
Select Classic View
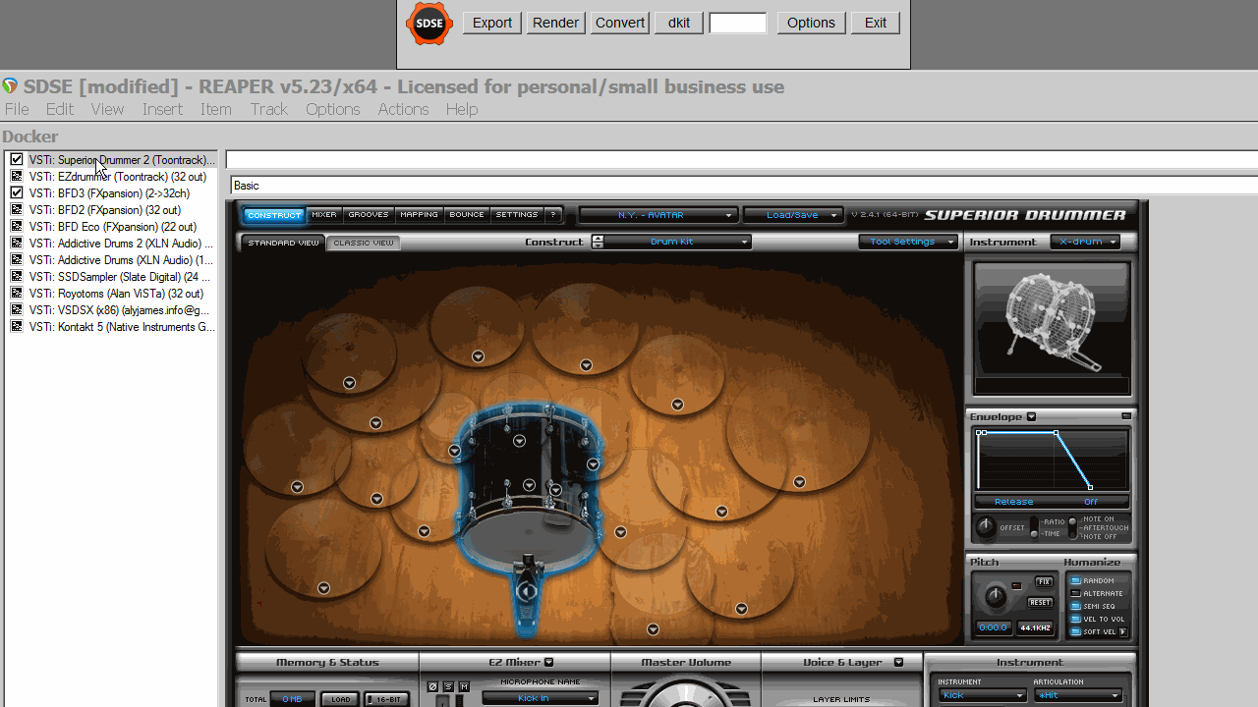364,243
